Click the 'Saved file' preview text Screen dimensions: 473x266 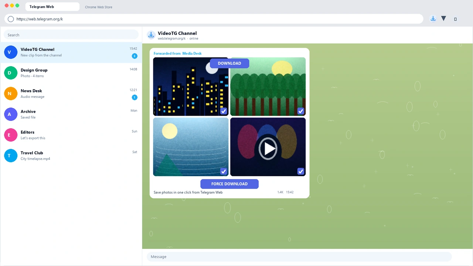(28, 117)
